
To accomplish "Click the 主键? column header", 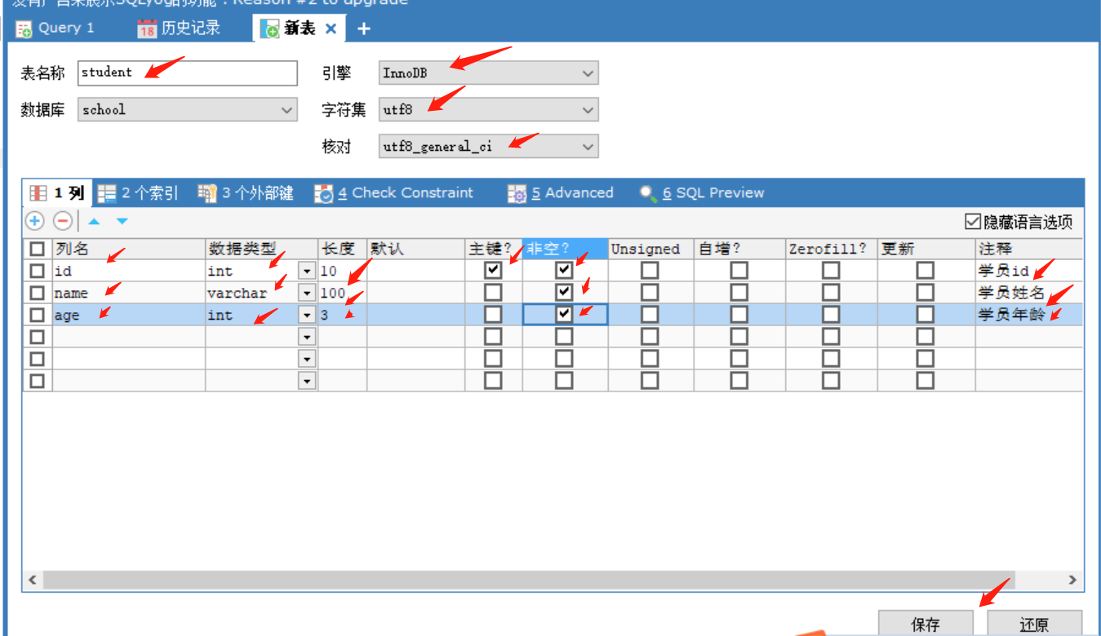I will (x=494, y=249).
